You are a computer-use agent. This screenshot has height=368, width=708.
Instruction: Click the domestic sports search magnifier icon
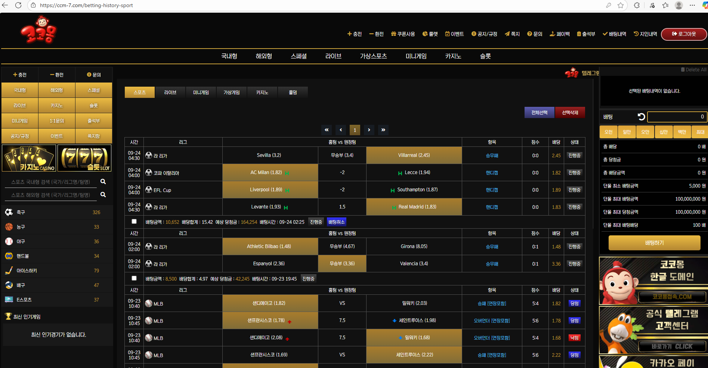coord(103,182)
